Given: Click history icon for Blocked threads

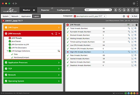Looking at the screenshot, I should (x=136, y=35).
